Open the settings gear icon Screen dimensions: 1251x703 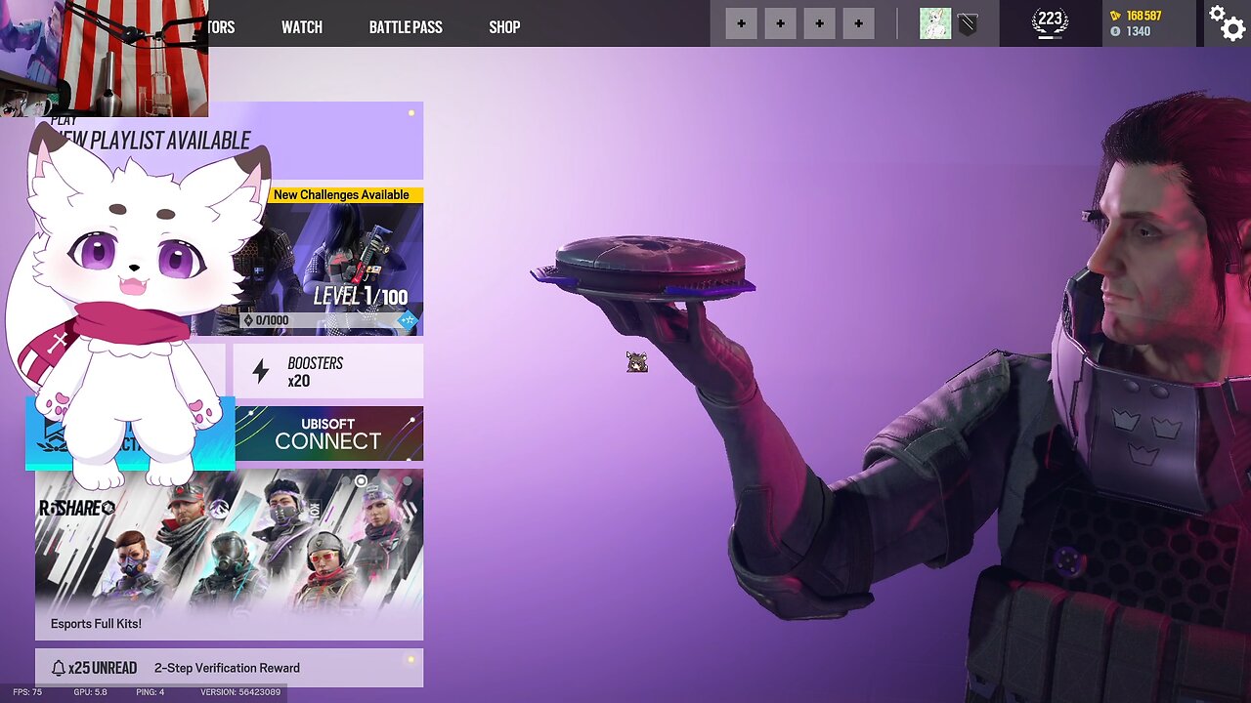tap(1229, 22)
